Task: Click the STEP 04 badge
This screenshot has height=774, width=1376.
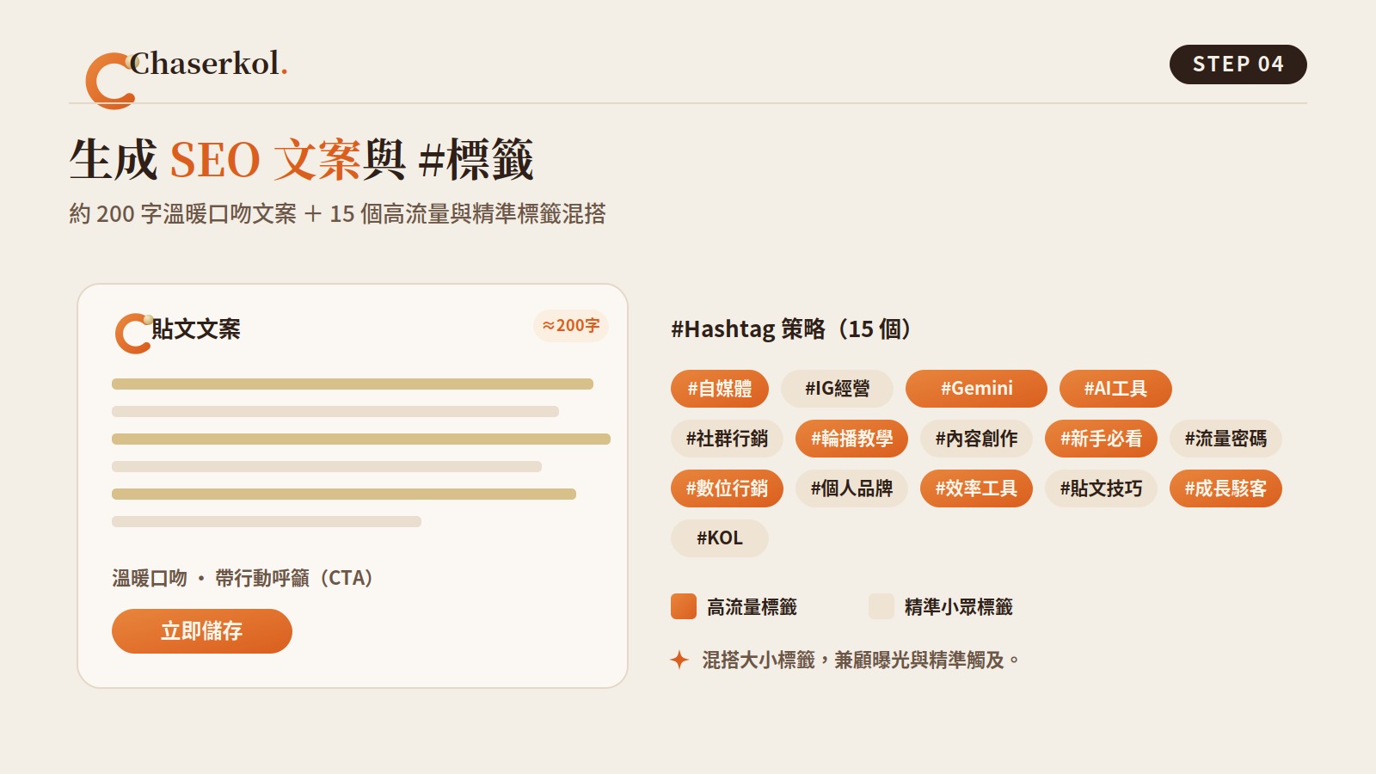Action: tap(1238, 64)
